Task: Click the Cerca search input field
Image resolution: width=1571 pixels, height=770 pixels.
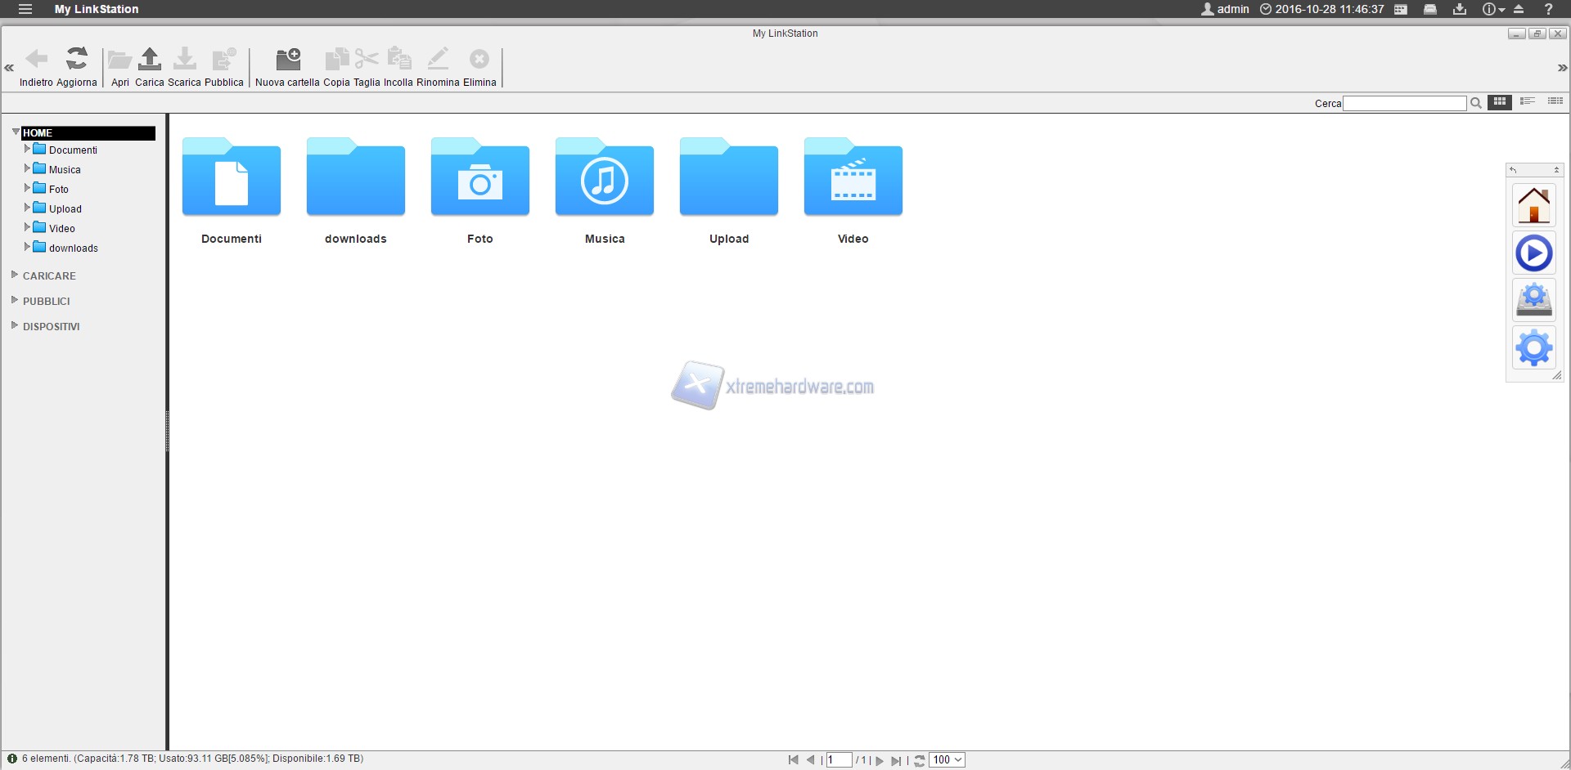Action: click(x=1404, y=103)
